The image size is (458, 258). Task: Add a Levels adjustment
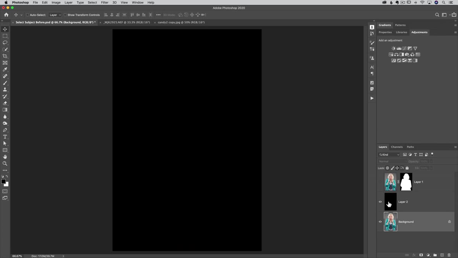(x=399, y=48)
